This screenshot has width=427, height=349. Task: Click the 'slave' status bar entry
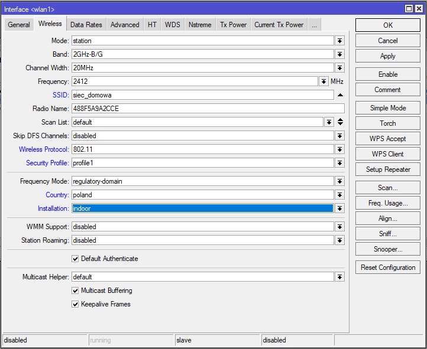tap(217, 340)
